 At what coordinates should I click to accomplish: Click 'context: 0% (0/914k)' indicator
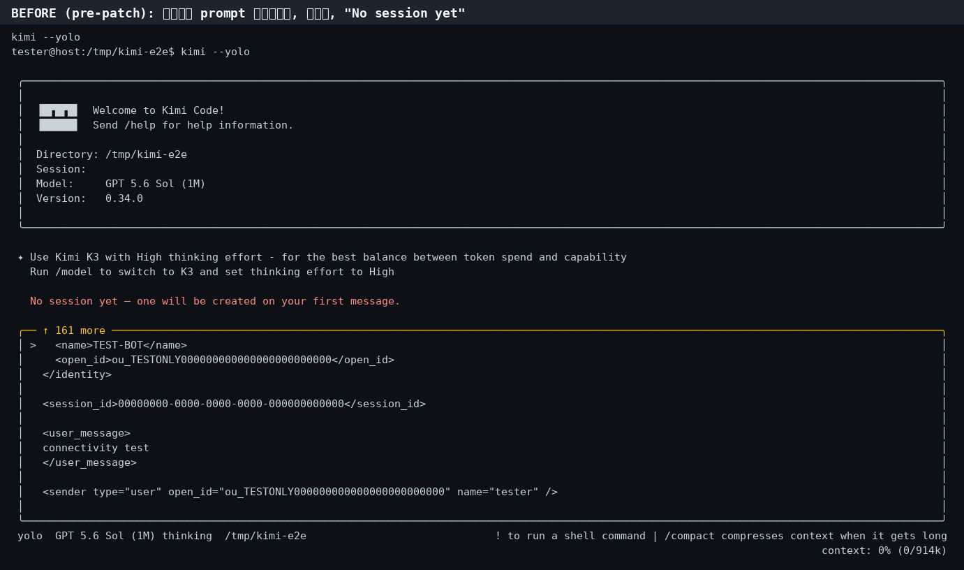[x=884, y=550]
